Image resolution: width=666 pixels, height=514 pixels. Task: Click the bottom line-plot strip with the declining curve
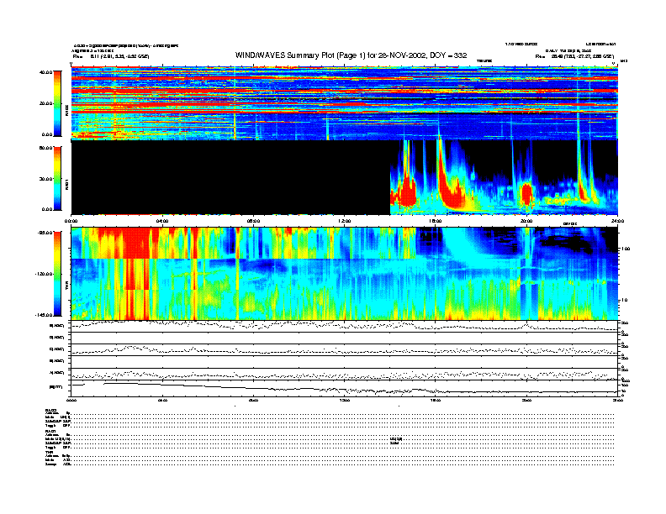tap(345, 388)
